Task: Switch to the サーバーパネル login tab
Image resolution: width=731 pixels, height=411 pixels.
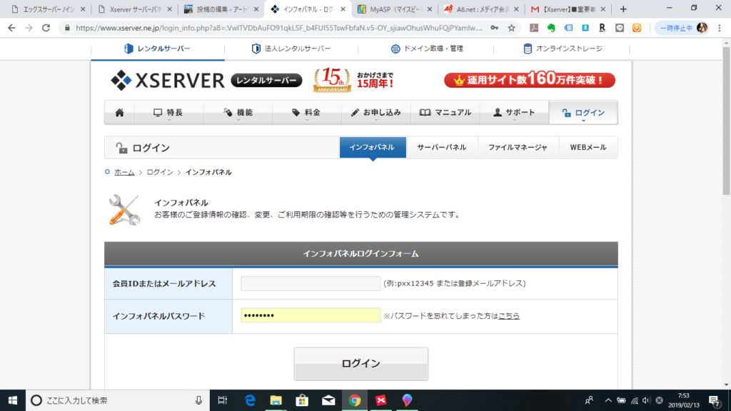Action: 441,147
